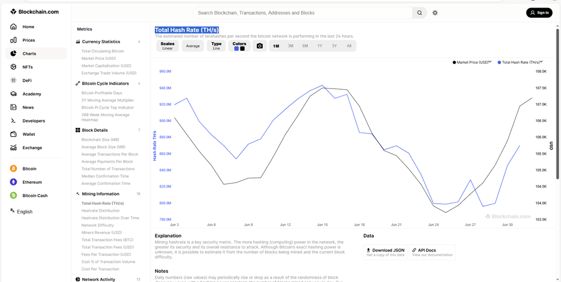Image resolution: width=561 pixels, height=282 pixels.
Task: Select the Charts pie icon
Action: [13, 54]
